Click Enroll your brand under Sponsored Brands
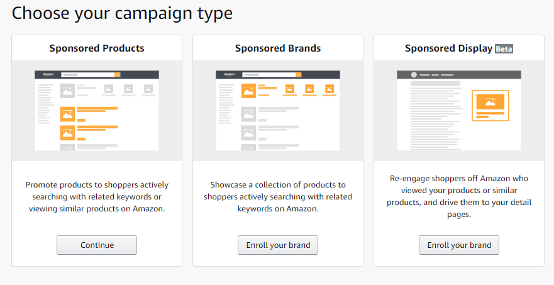The height and width of the screenshot is (285, 554). pyautogui.click(x=278, y=245)
